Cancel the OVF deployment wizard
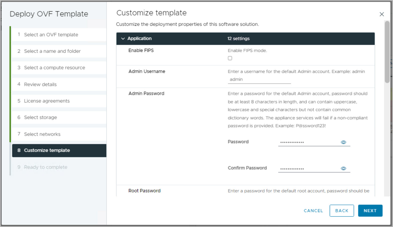This screenshot has width=393, height=227. click(x=313, y=211)
